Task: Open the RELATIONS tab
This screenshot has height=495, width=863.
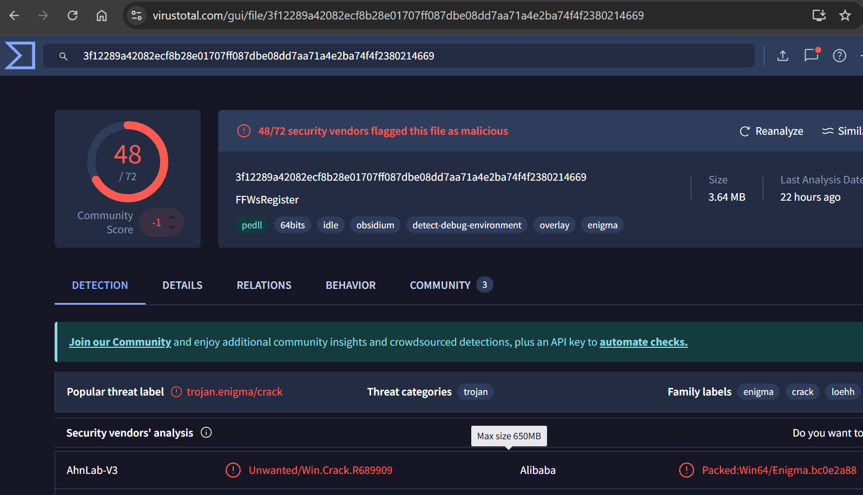Action: pos(264,285)
